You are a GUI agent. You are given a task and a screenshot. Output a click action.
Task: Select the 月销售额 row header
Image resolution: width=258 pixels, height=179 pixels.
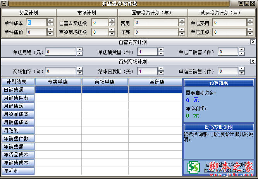click(18, 106)
